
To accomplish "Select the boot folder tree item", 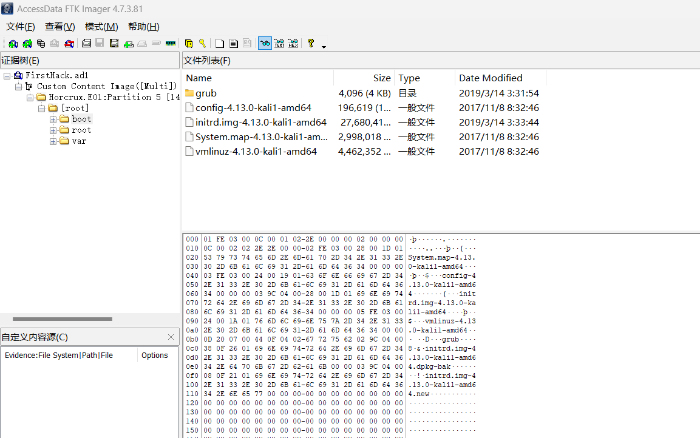I will pyautogui.click(x=81, y=119).
